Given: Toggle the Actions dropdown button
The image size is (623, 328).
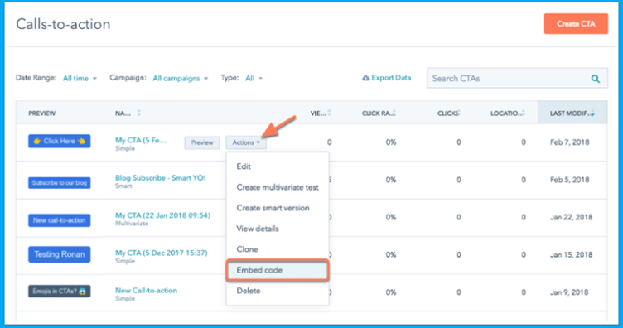Looking at the screenshot, I should tap(246, 142).
